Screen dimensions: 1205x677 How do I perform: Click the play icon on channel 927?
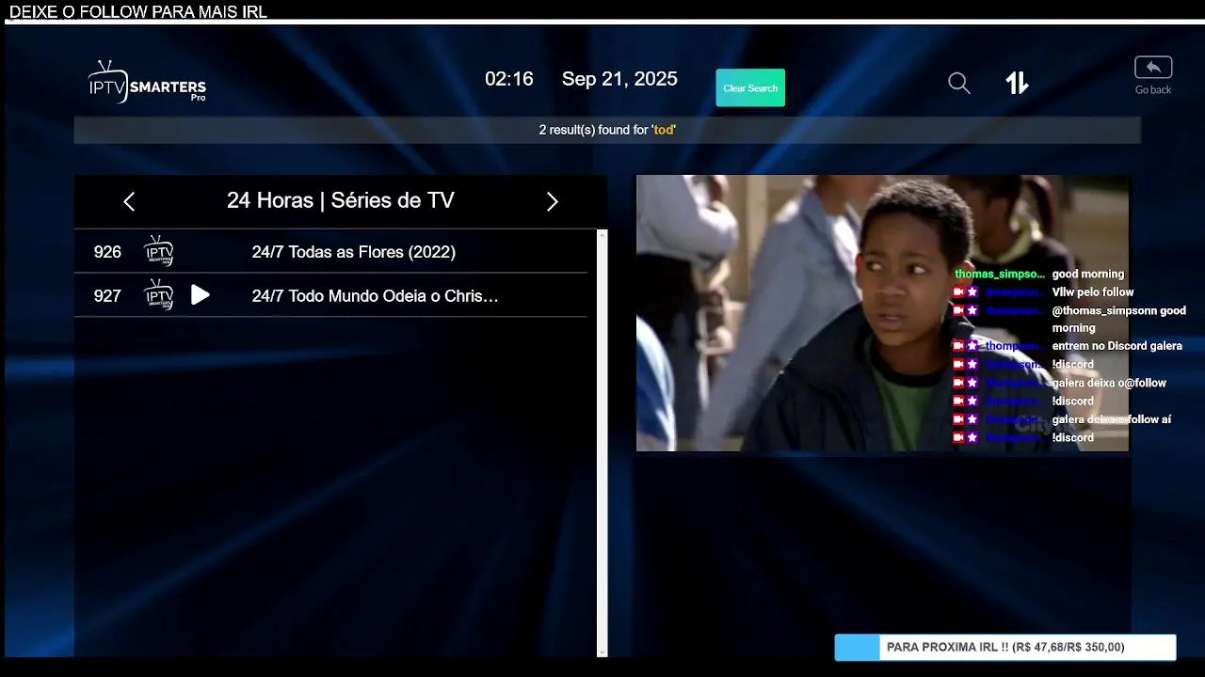coord(200,295)
